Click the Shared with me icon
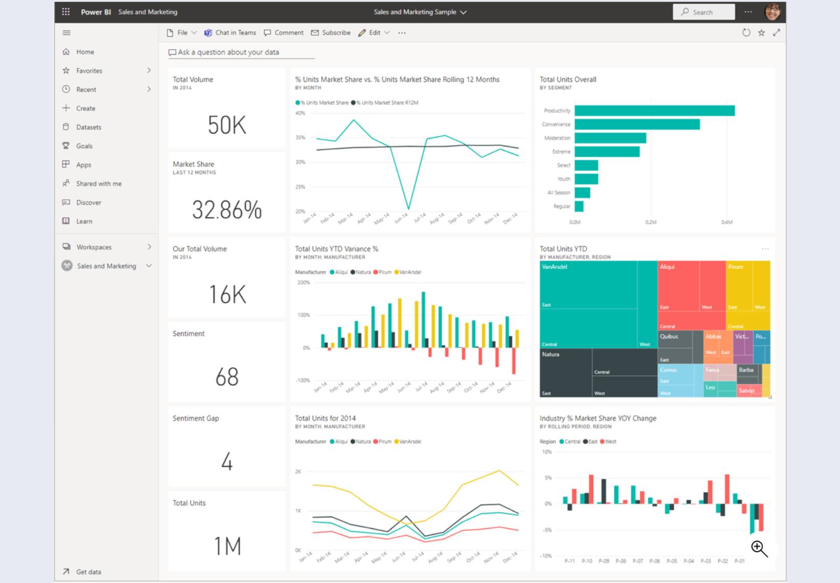This screenshot has height=583, width=840. tap(66, 183)
